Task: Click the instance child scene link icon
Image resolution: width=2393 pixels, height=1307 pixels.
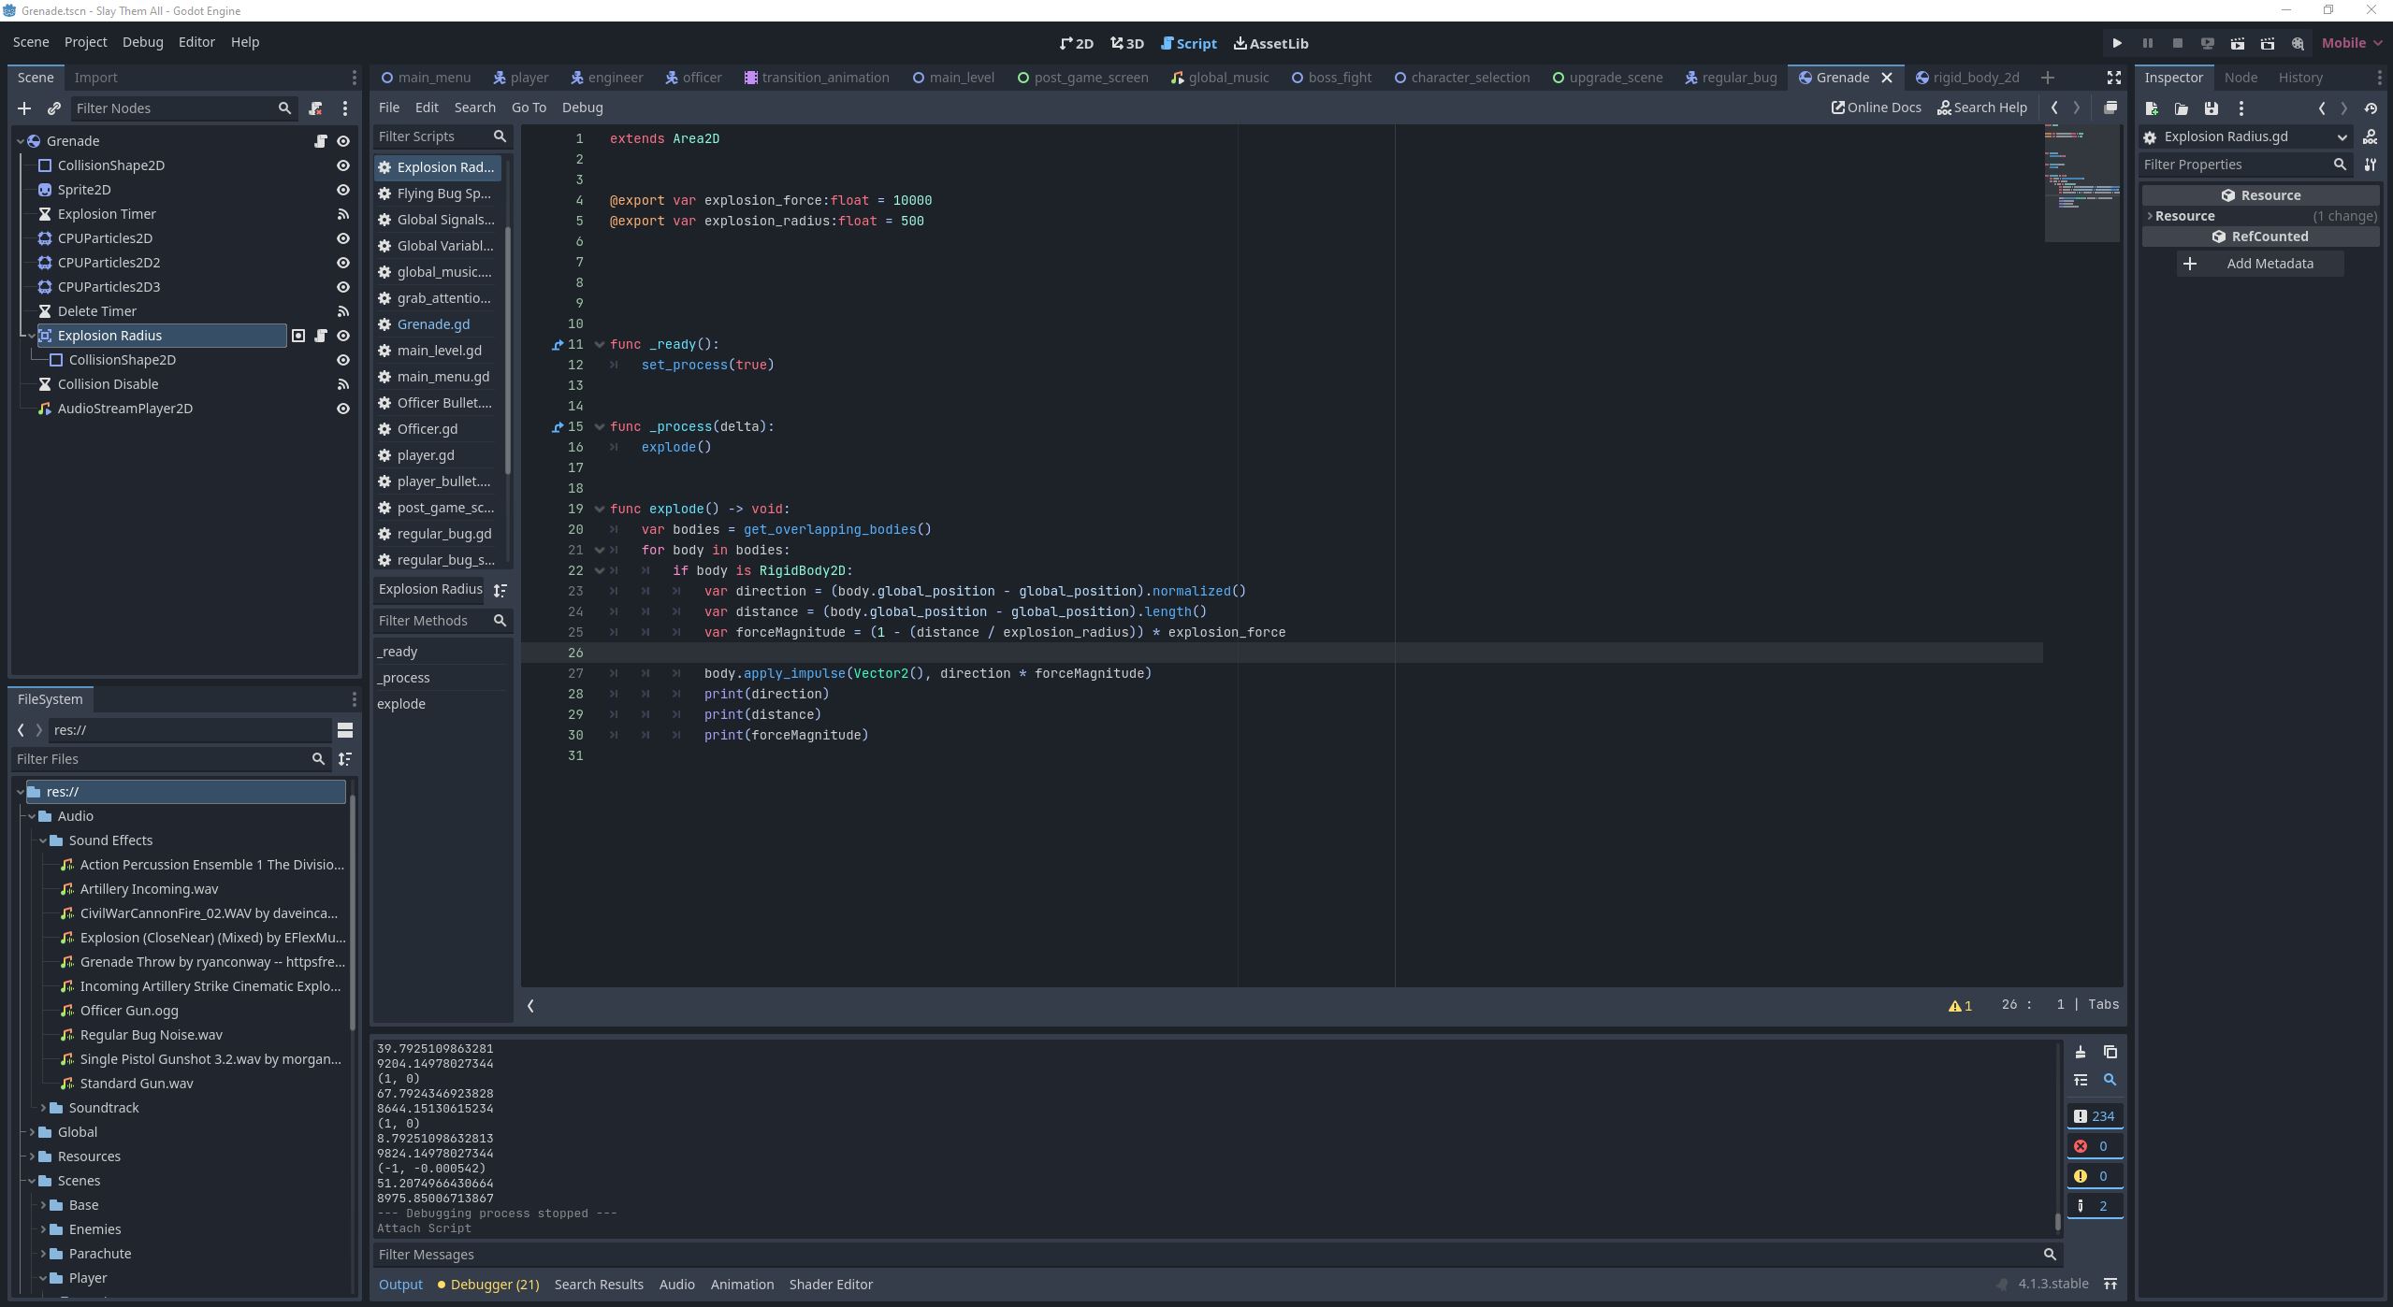Action: coord(54,108)
